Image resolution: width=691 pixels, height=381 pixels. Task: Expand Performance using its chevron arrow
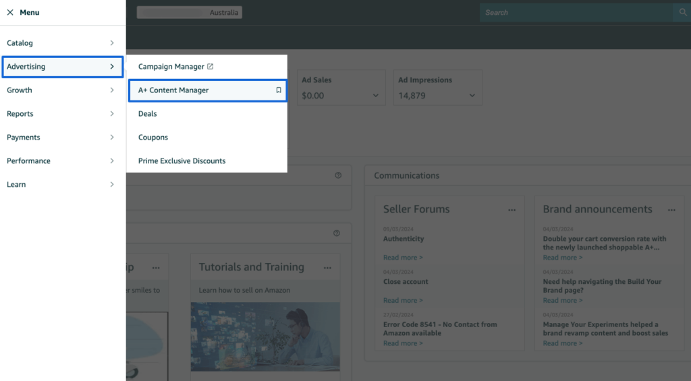point(112,160)
